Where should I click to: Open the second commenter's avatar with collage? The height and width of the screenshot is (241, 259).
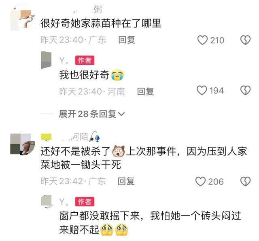point(23,144)
